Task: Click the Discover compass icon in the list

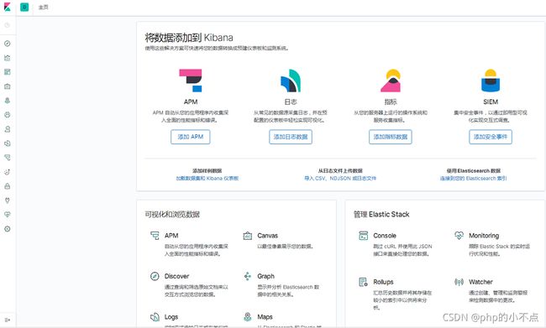Action: click(155, 276)
